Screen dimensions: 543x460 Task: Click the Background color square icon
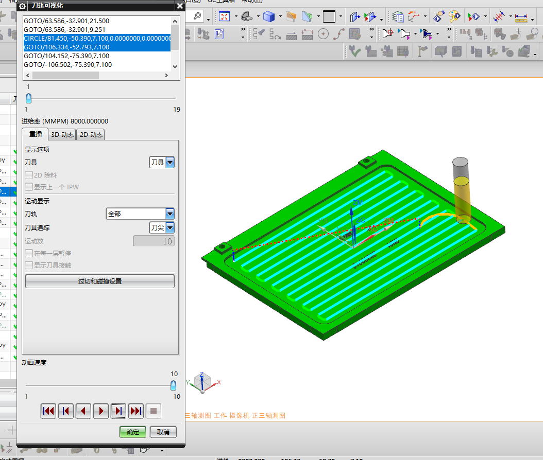(329, 16)
